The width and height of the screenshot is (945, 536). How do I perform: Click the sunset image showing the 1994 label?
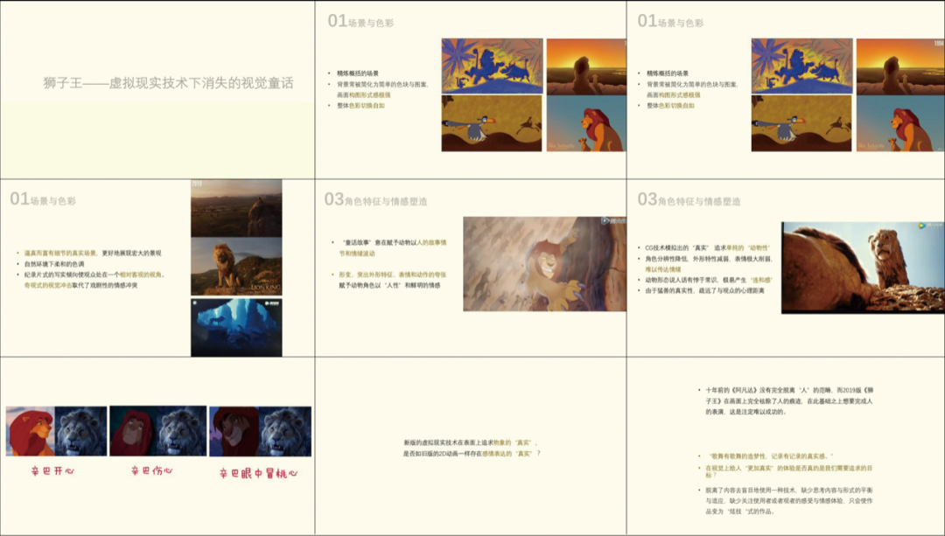click(x=900, y=66)
